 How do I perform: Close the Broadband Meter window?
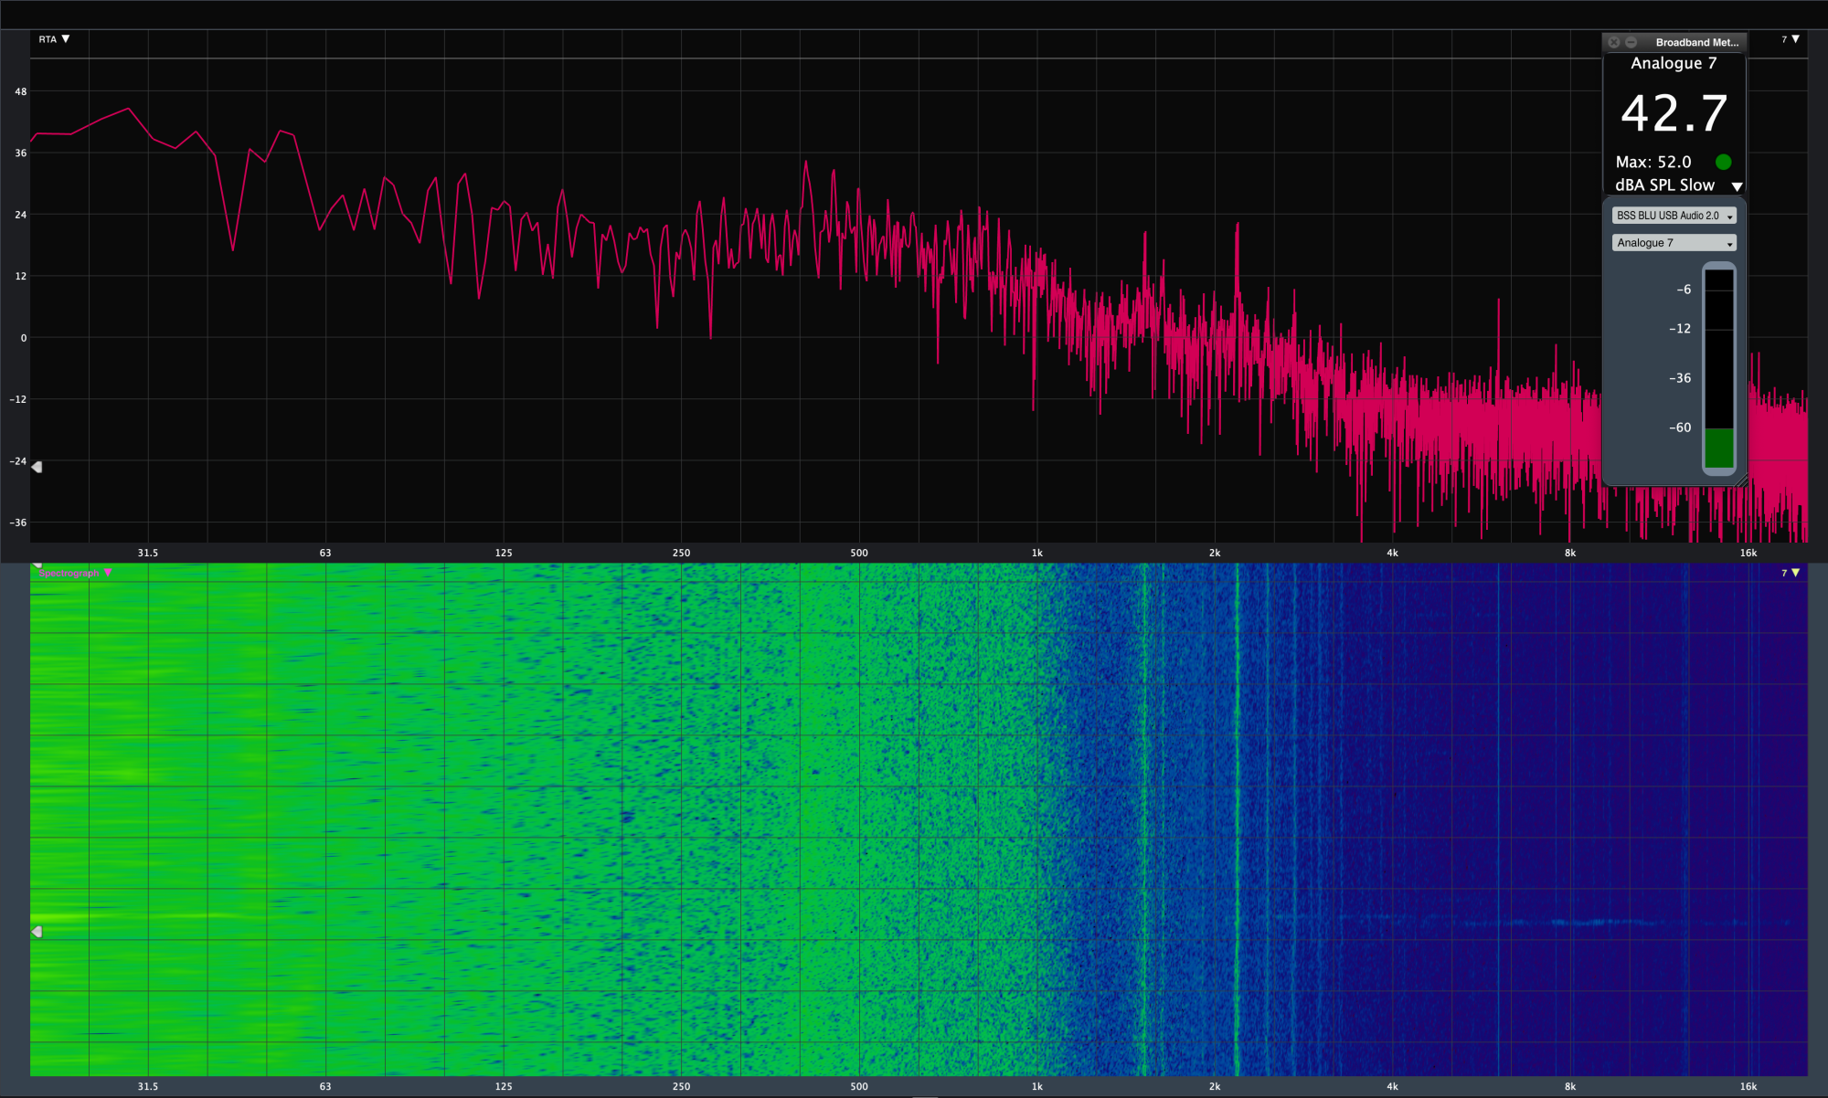(x=1614, y=42)
